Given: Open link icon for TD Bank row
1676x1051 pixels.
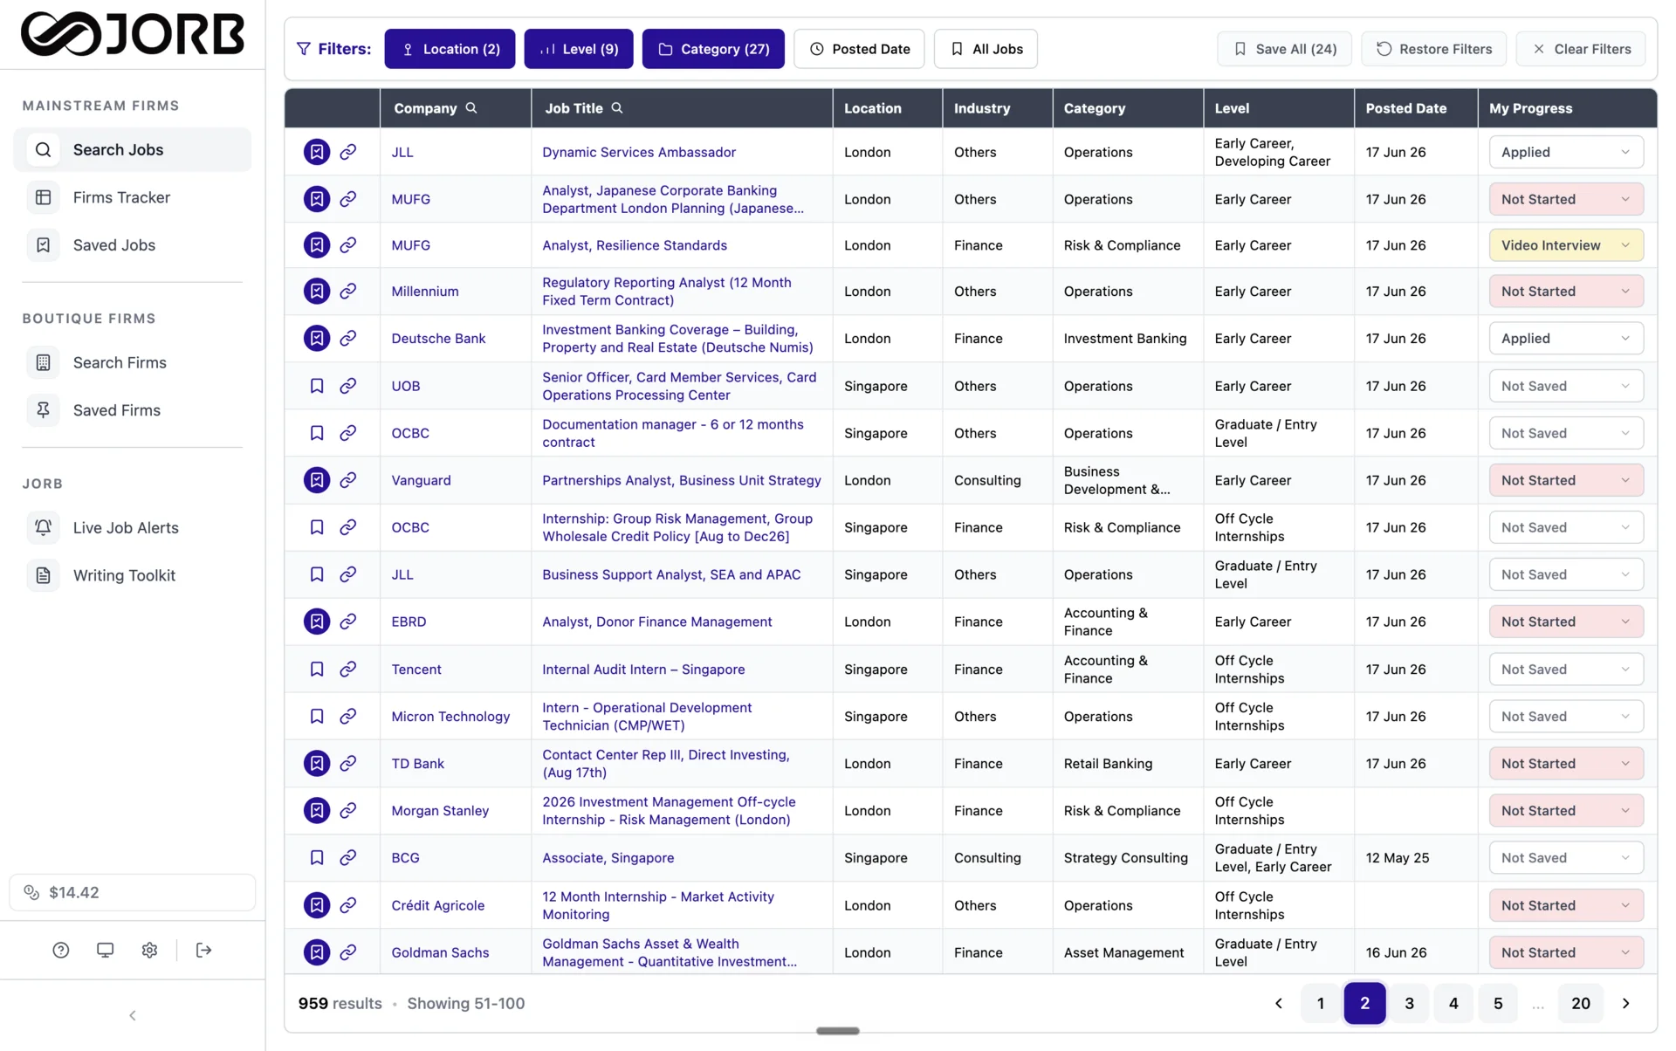Looking at the screenshot, I should click(348, 764).
